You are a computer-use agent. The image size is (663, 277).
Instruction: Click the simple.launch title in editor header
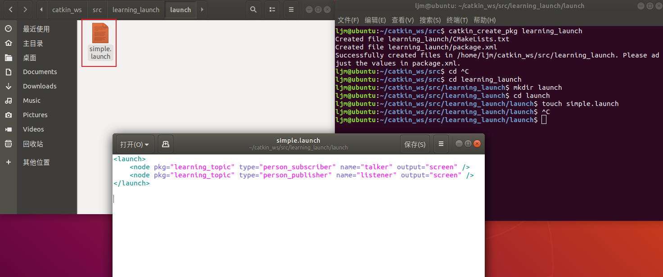click(298, 141)
